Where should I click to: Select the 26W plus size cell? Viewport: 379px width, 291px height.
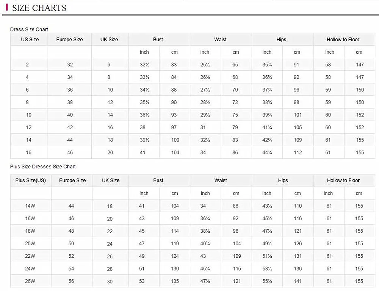(30, 281)
